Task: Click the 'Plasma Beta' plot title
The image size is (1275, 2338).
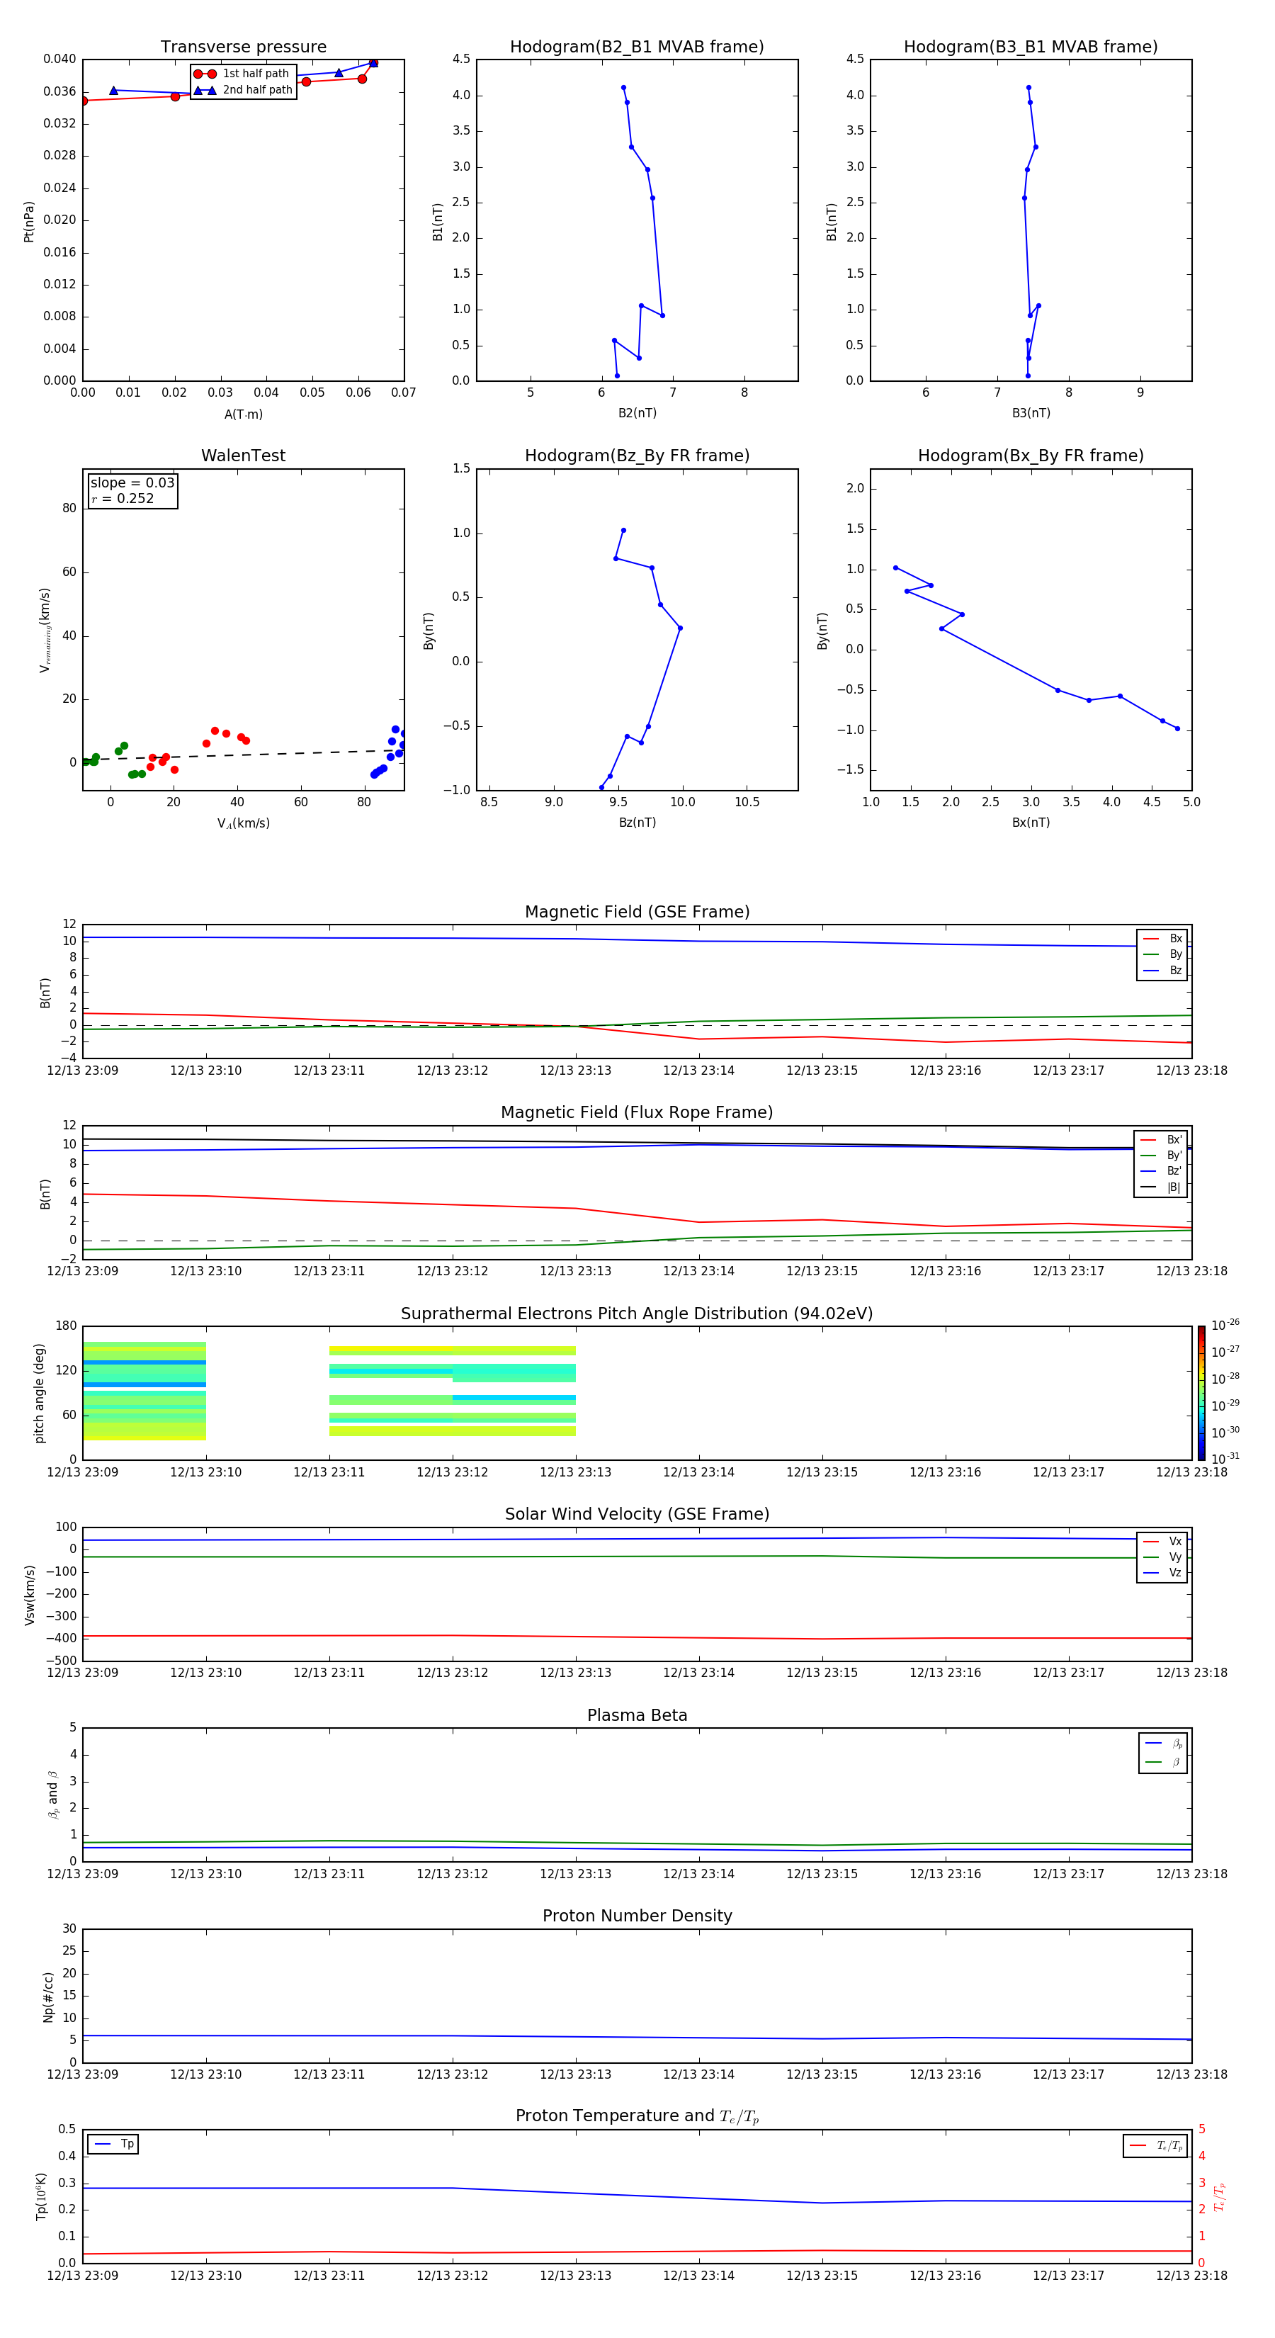Action: coord(637,1715)
